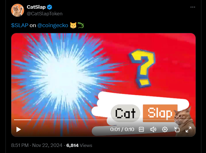
Task: Click the blue verified badge
Action: coord(50,7)
